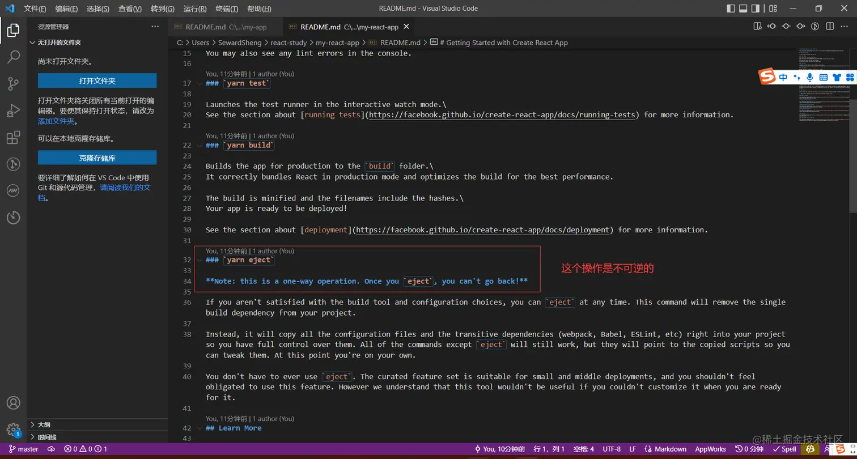Click the 打开文件夹 button

97,80
